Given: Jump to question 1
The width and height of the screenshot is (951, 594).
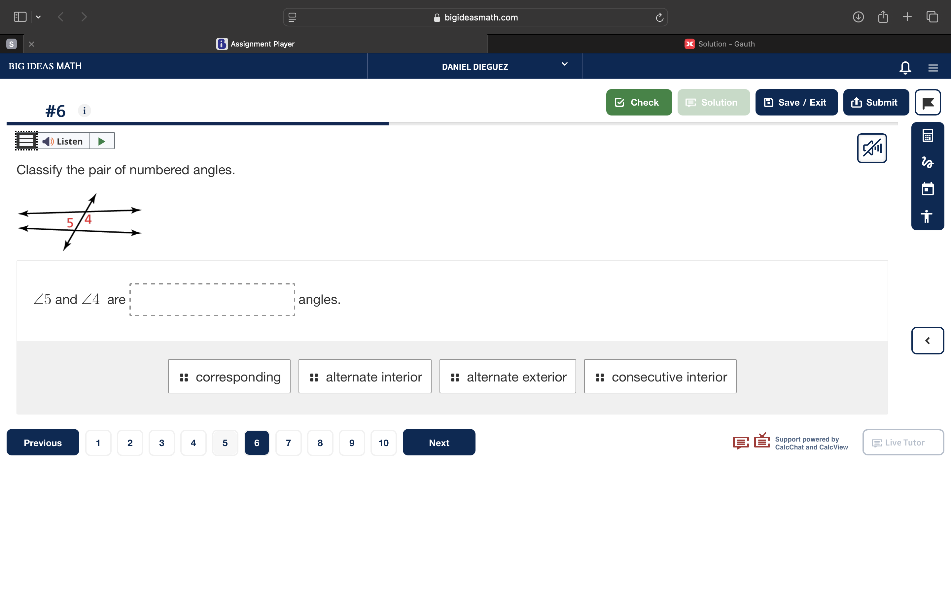Looking at the screenshot, I should pos(98,443).
